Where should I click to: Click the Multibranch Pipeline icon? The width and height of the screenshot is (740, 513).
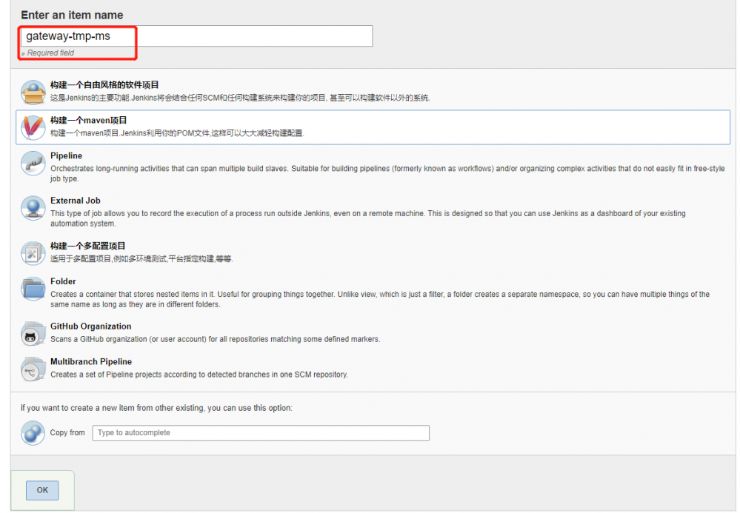point(33,369)
